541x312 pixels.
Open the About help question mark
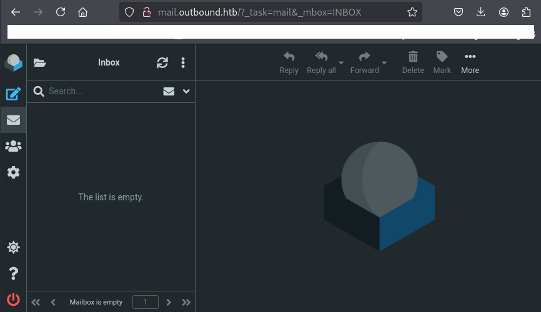pyautogui.click(x=13, y=273)
